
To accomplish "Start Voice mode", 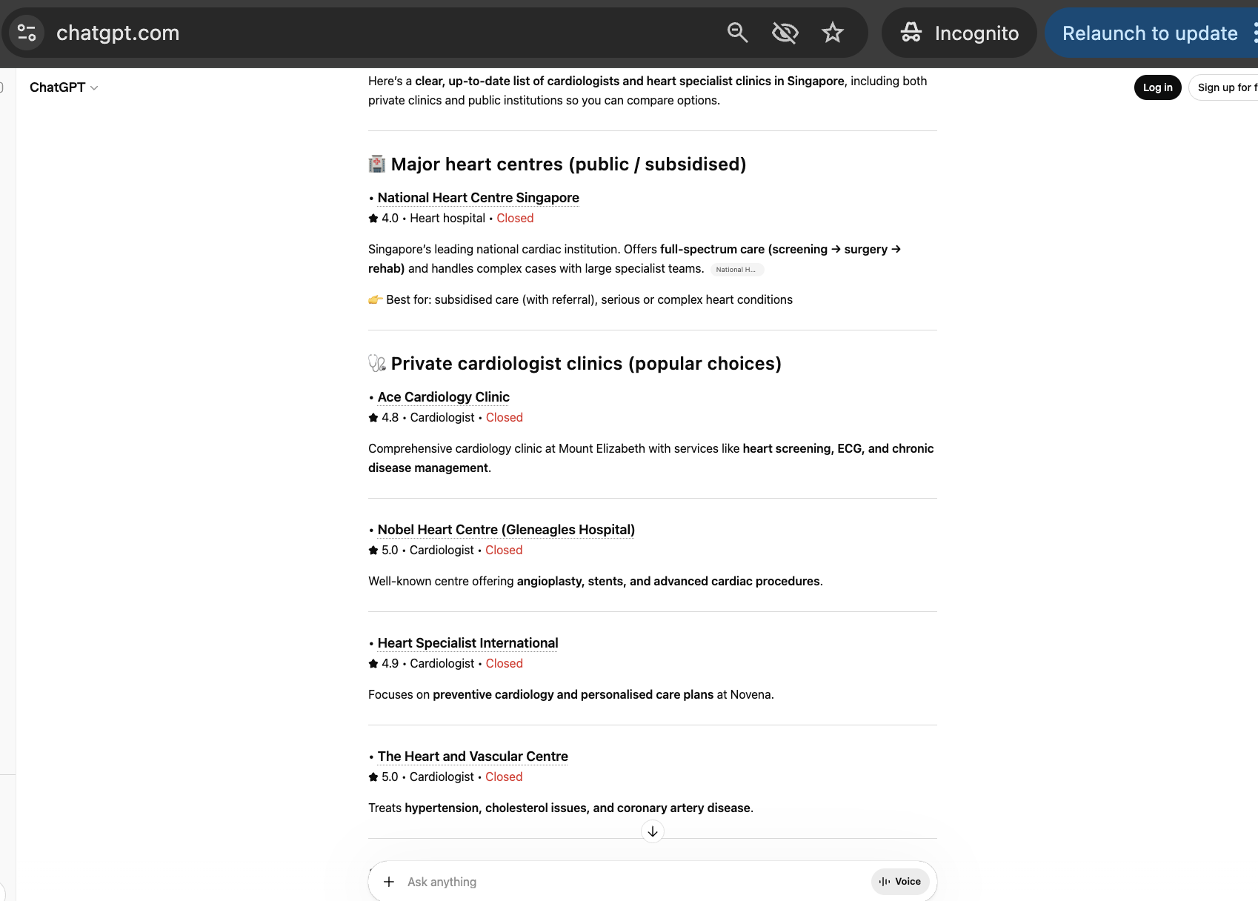I will [x=900, y=882].
